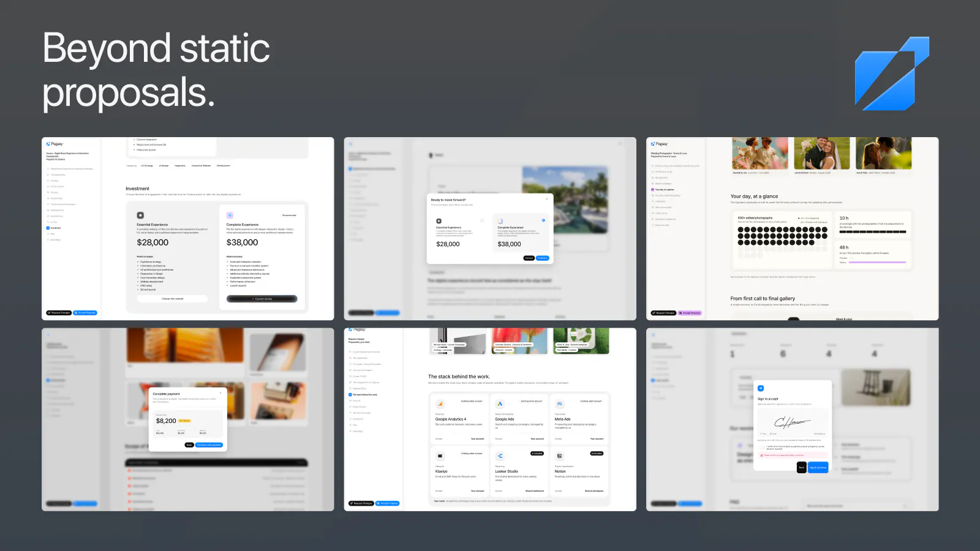The height and width of the screenshot is (551, 980).
Task: Click Accept Proposal in the wedding proposal panel
Action: pos(690,313)
